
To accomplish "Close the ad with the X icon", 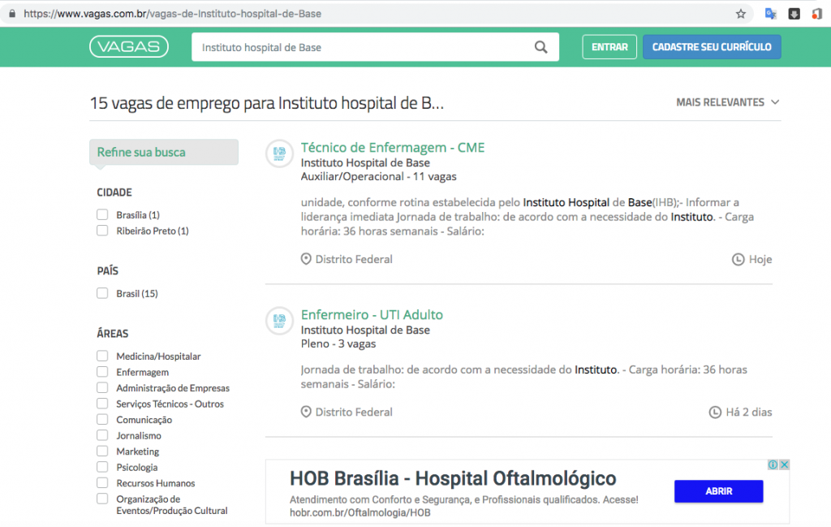I will tap(784, 464).
